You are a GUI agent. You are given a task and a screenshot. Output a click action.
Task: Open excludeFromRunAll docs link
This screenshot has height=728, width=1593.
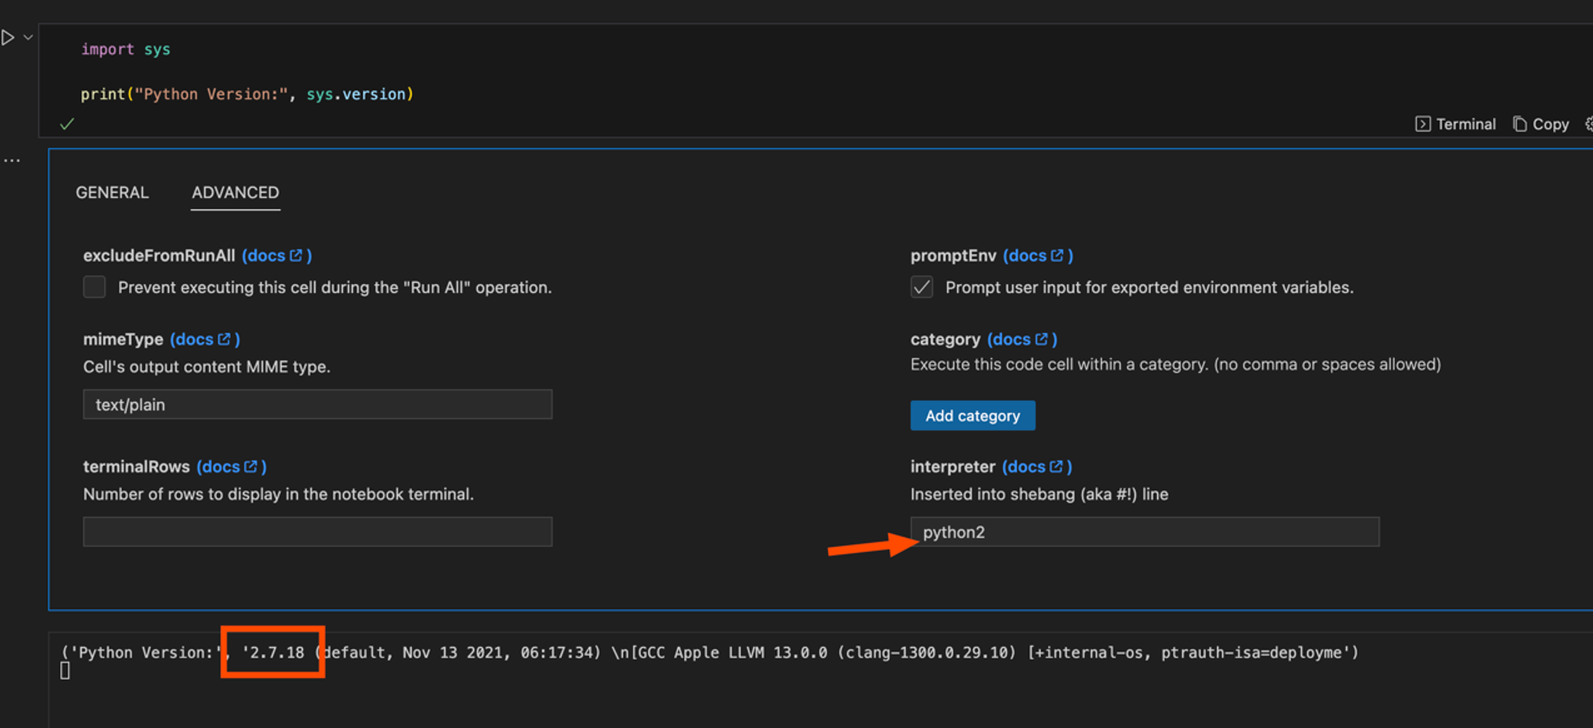(276, 256)
